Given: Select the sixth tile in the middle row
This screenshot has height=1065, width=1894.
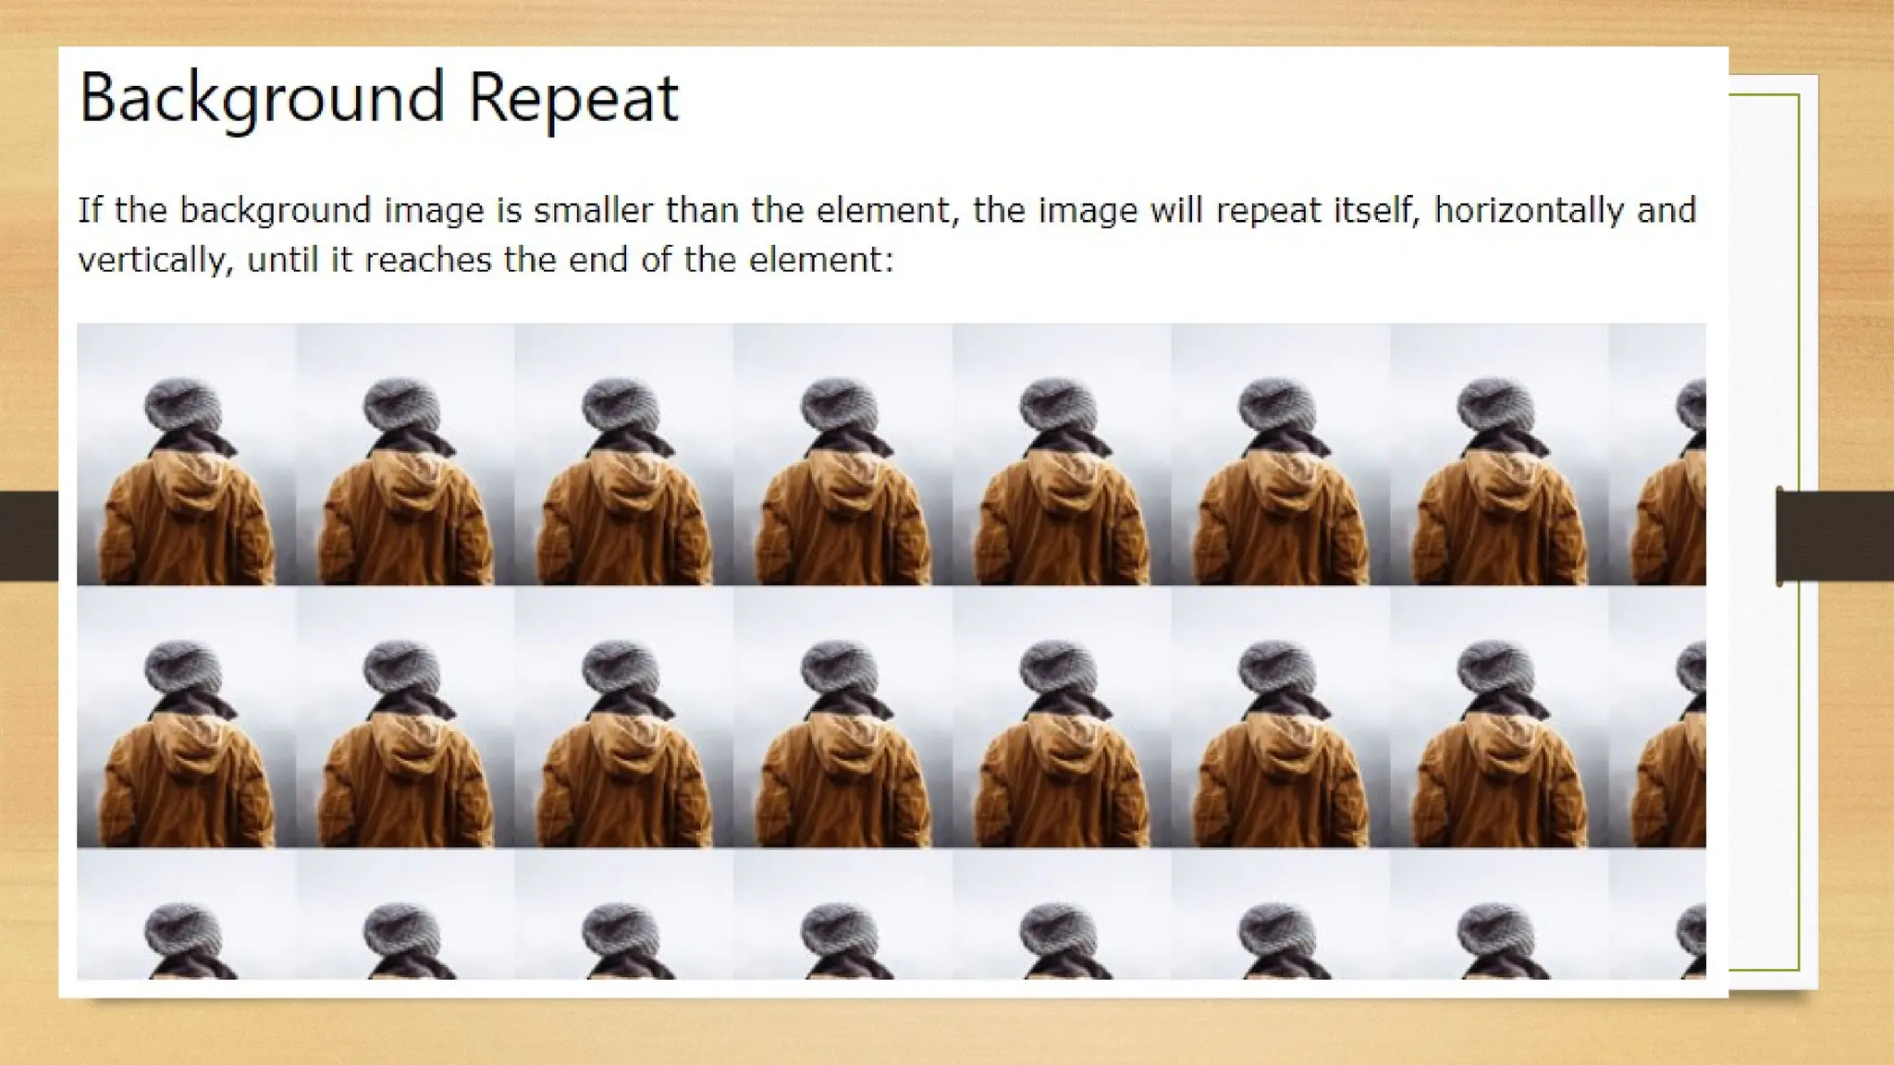Looking at the screenshot, I should point(1281,716).
